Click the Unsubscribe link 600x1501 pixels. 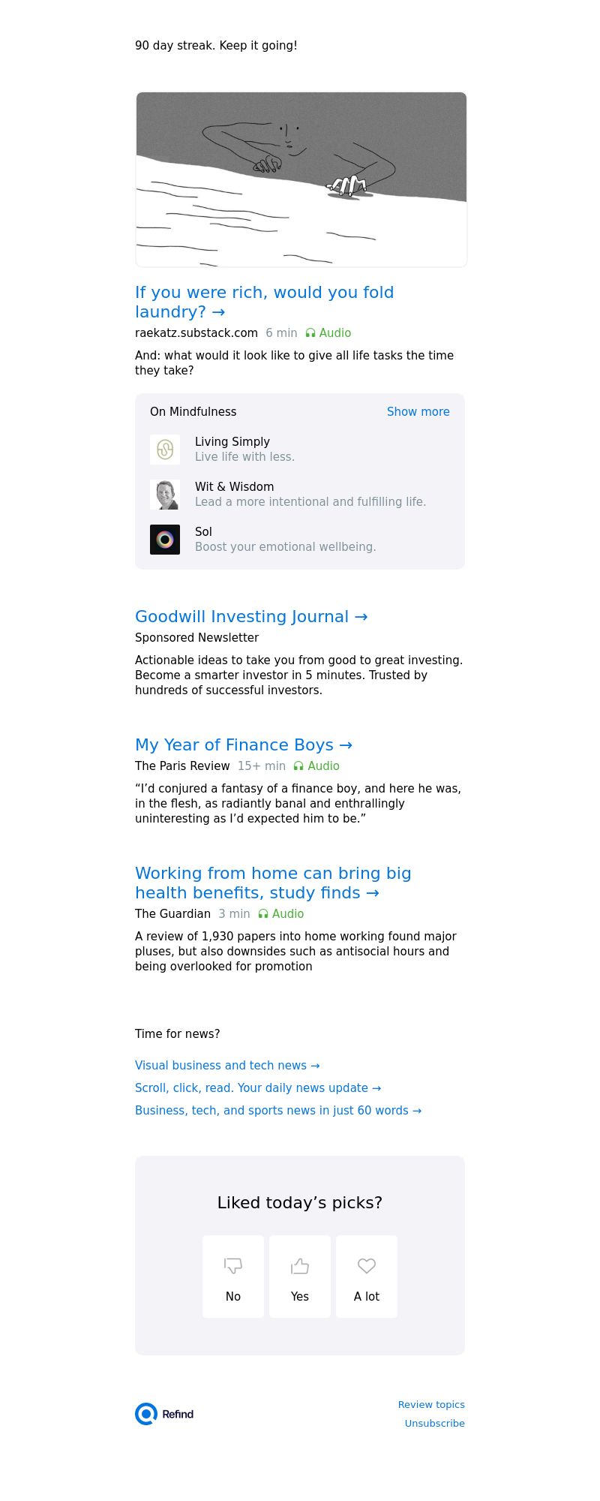tap(434, 1424)
